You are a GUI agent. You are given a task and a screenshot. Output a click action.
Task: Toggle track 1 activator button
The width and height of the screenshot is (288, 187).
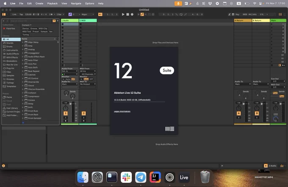pos(66,113)
